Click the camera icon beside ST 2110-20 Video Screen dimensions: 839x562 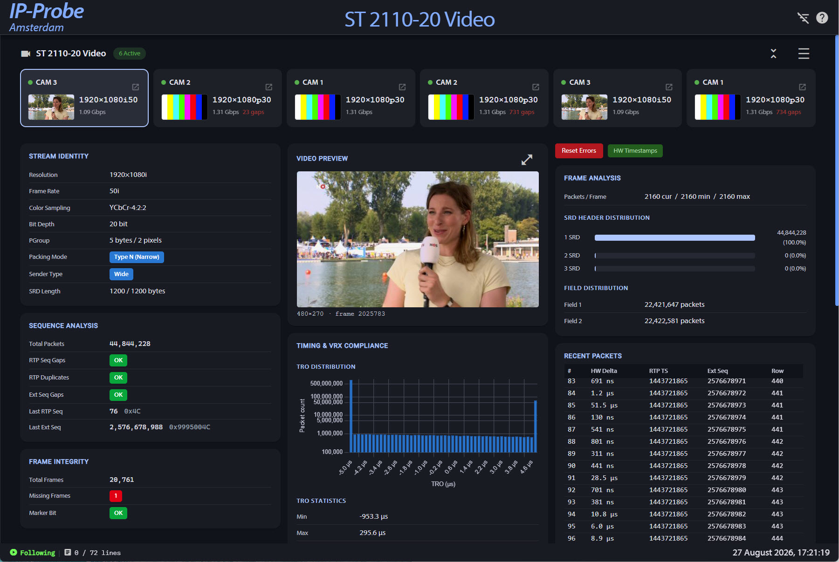pyautogui.click(x=26, y=54)
